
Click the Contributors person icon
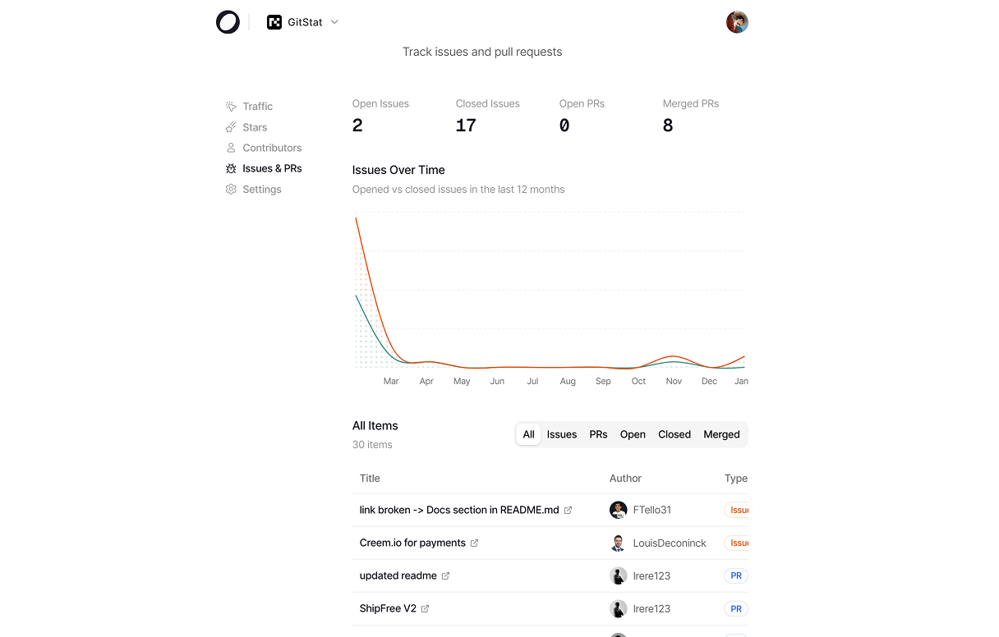tap(231, 148)
